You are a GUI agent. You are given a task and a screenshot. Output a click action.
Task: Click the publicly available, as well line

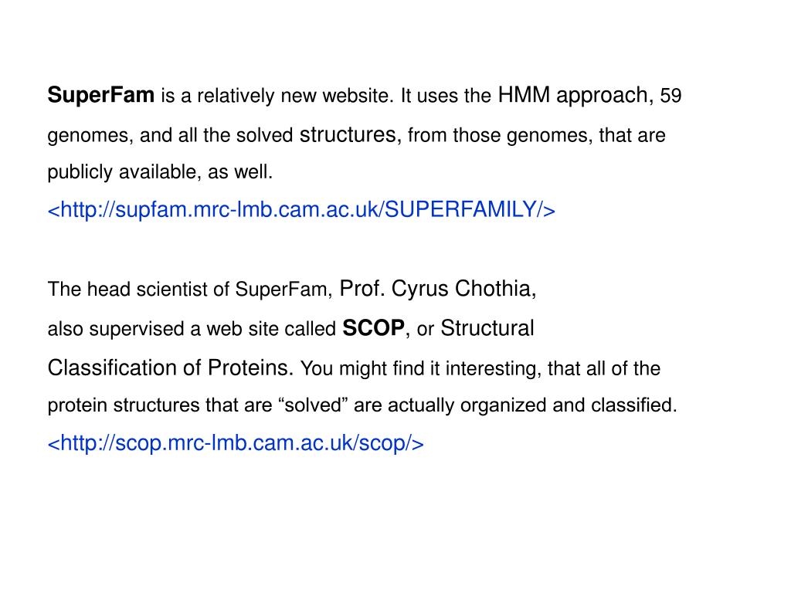click(160, 172)
